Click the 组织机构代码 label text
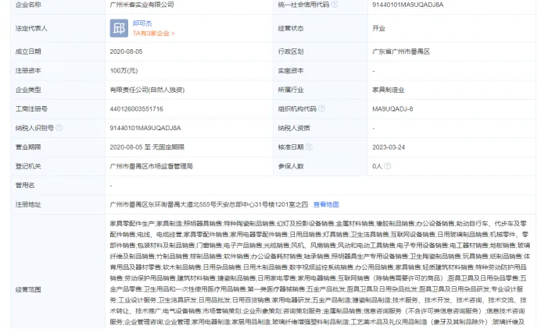Image resolution: width=541 pixels, height=329 pixels. tap(297, 108)
